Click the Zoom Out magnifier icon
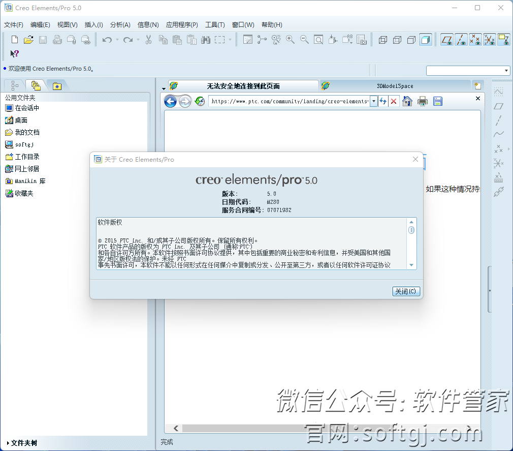Viewport: 513px width, 451px height. [304, 40]
